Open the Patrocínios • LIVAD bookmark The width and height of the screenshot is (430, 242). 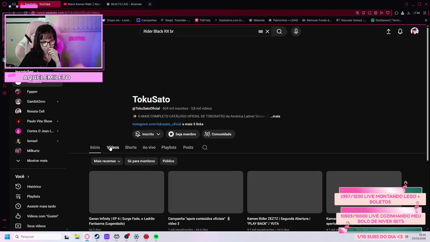pos(283,20)
